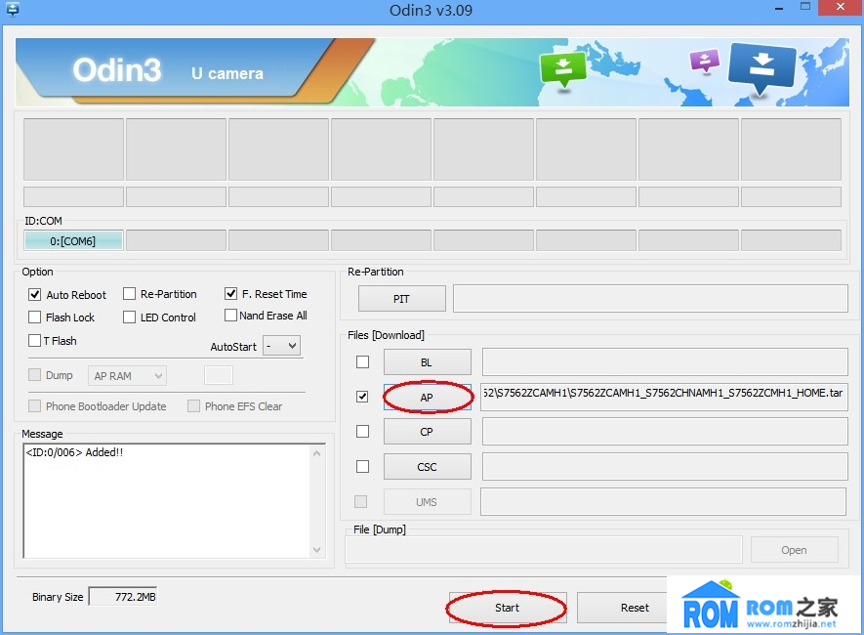This screenshot has height=635, width=864.
Task: Select the PIT file button
Action: 401,299
